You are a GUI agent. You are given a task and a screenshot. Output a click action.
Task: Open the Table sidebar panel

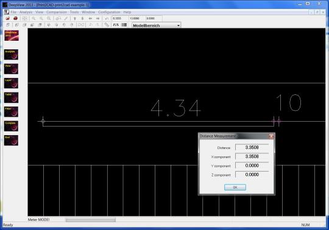pos(11,97)
